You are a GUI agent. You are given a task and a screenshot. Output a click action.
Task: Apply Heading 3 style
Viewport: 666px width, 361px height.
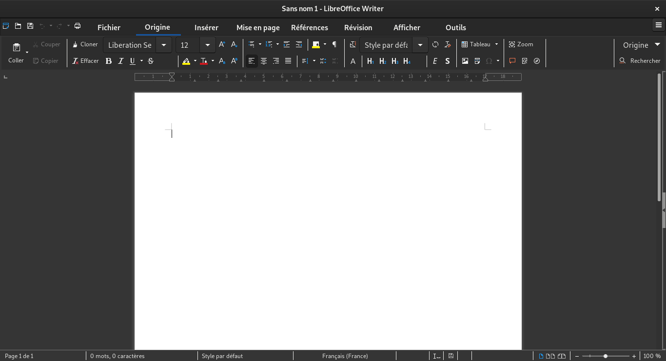[394, 61]
